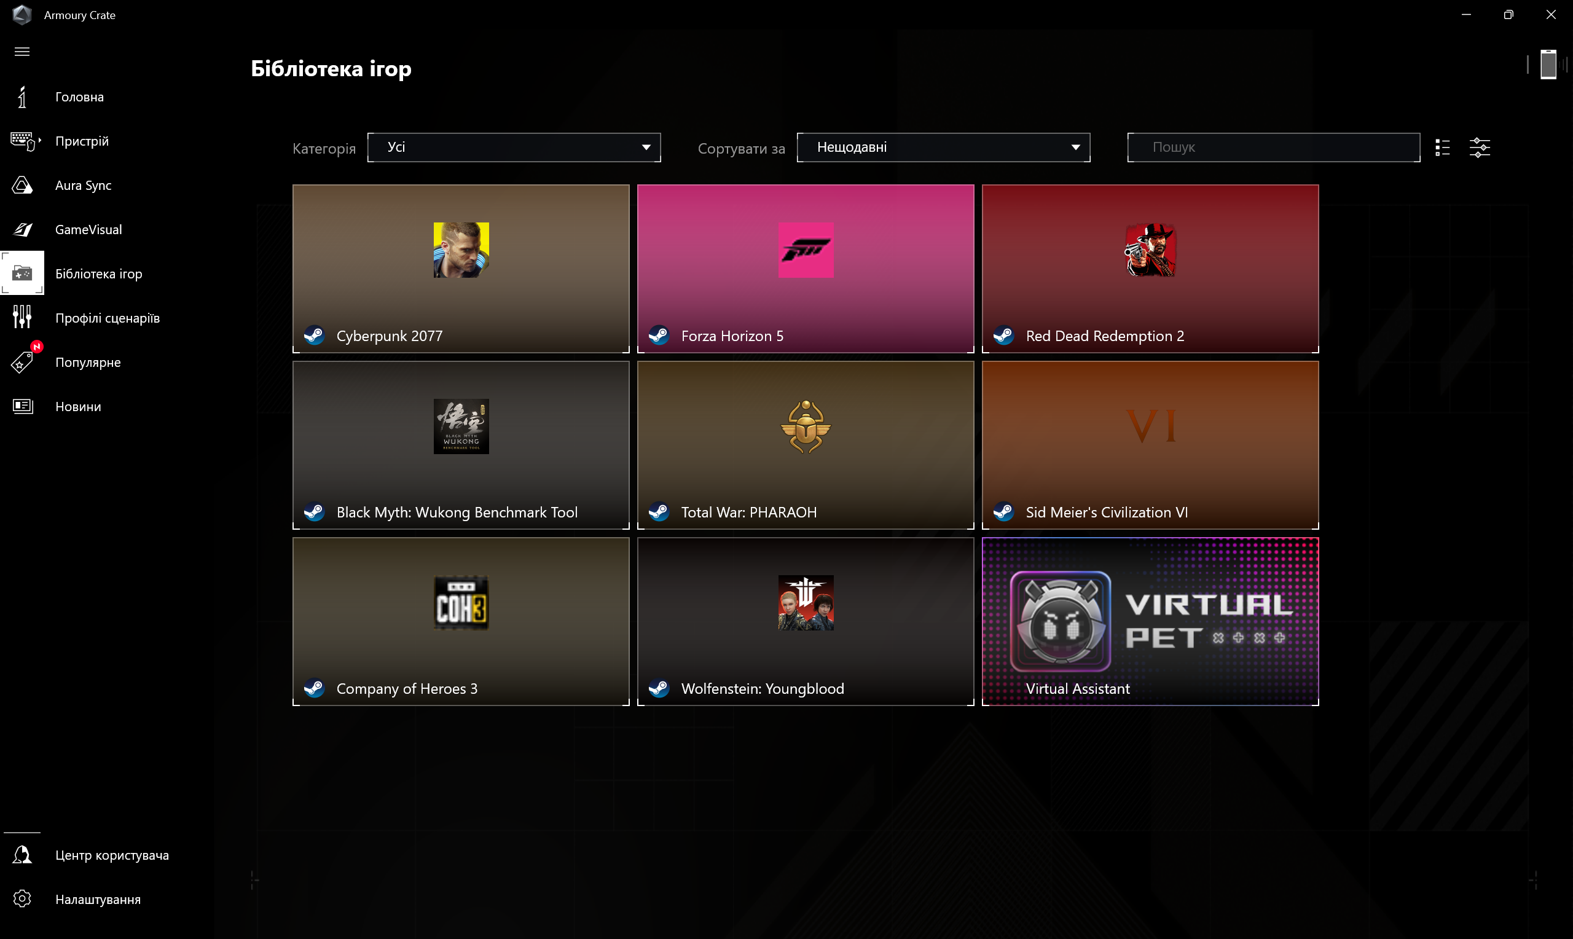Open the Новини menu item

pyautogui.click(x=78, y=406)
